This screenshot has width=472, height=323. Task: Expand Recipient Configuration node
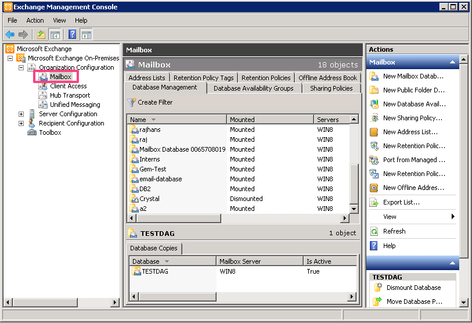[x=21, y=123]
